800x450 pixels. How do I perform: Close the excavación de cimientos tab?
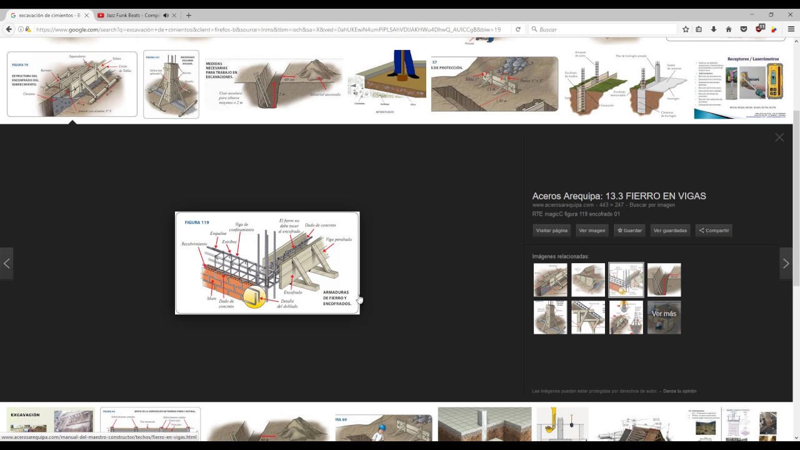click(x=86, y=15)
